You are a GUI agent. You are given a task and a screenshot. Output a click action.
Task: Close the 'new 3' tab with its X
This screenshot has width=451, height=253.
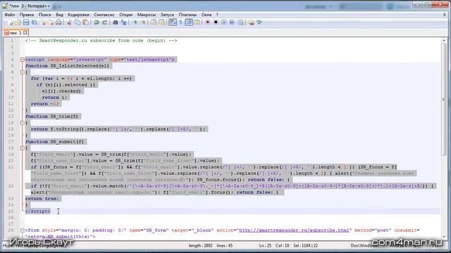(x=25, y=33)
